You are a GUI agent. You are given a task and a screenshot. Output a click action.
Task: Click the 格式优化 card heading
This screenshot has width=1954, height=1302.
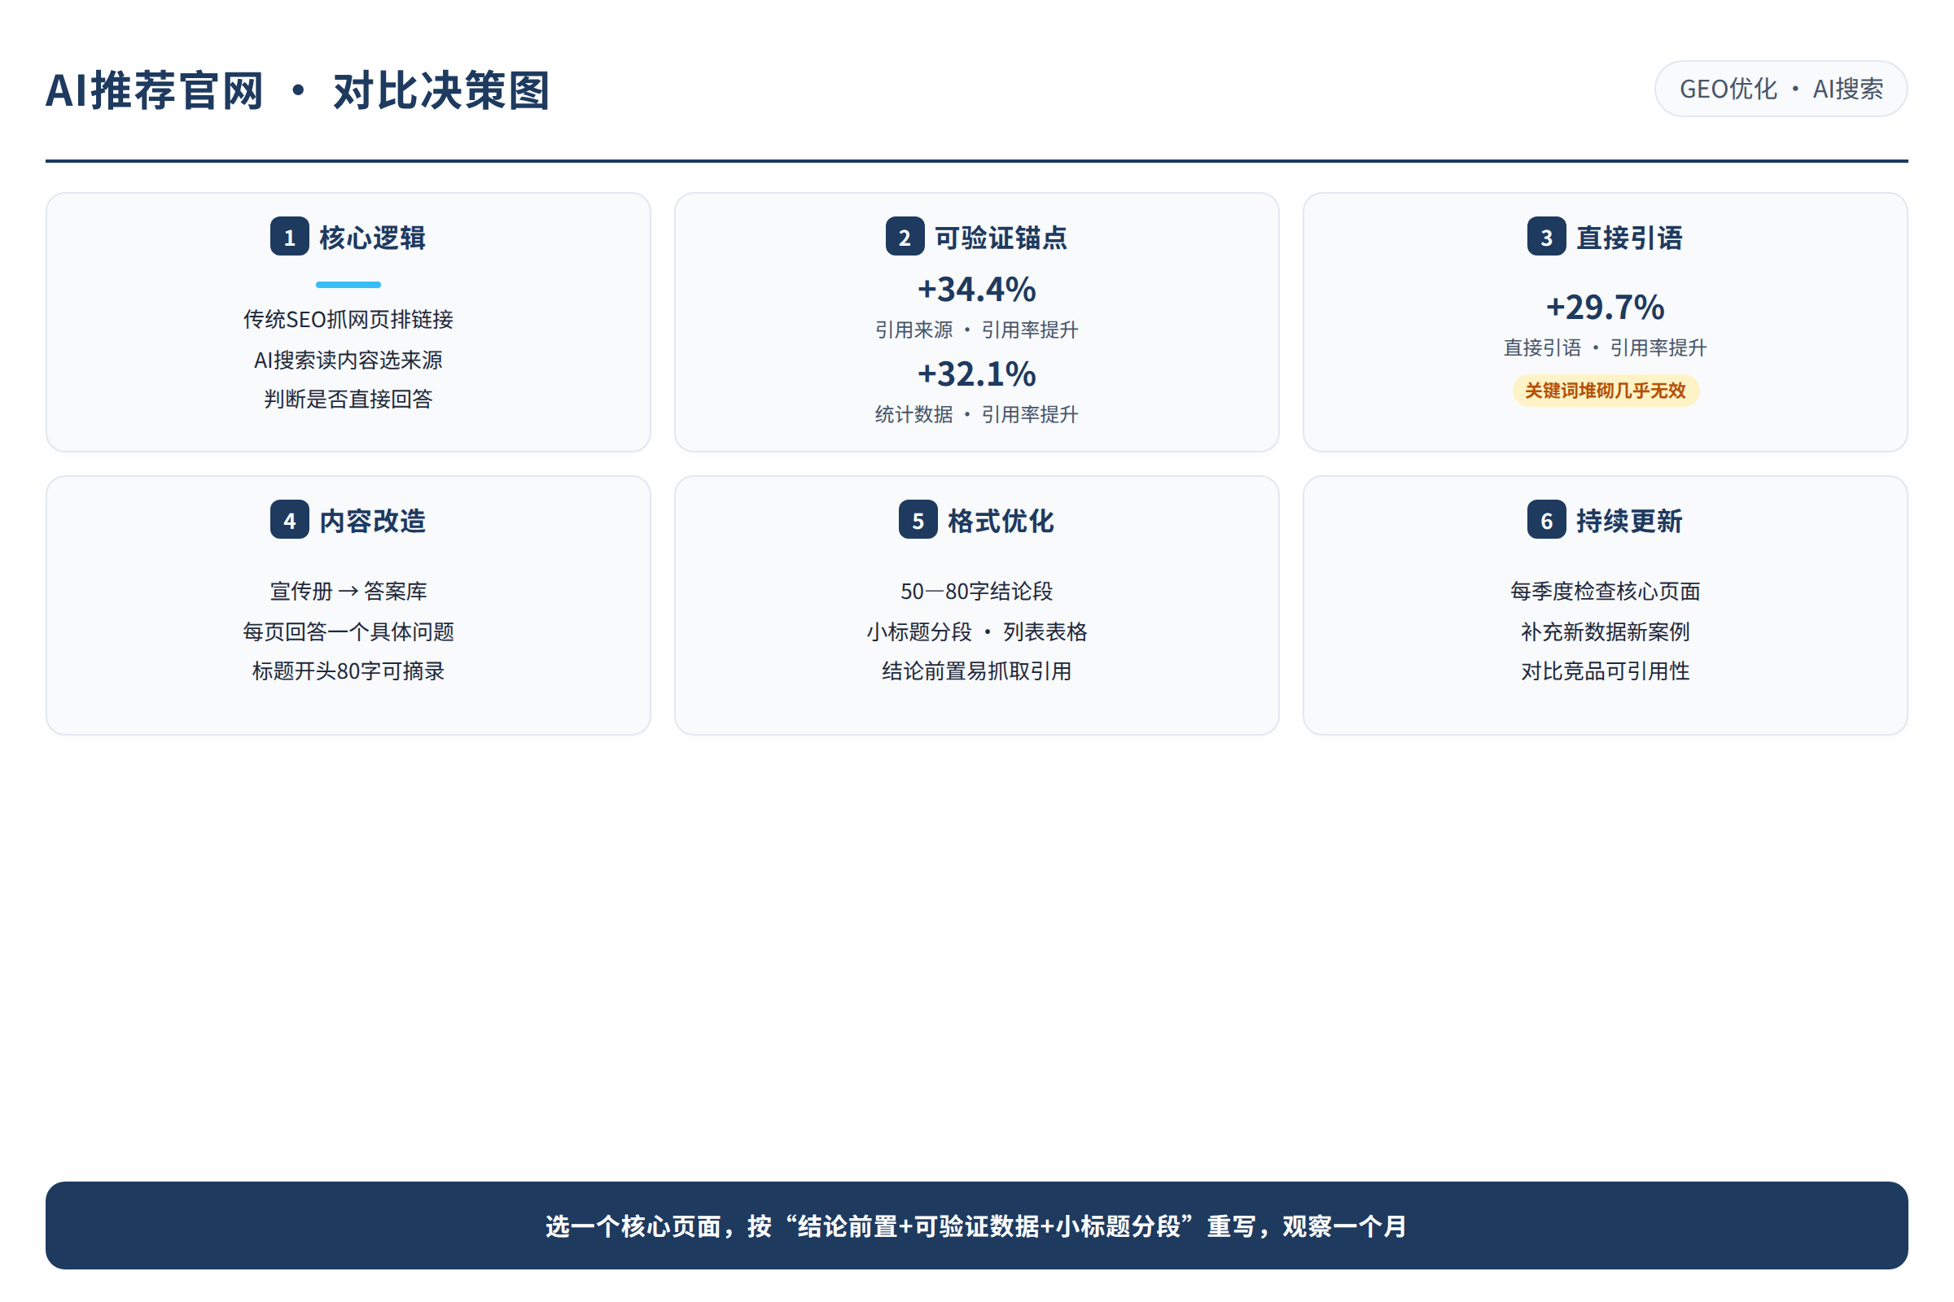point(1001,521)
